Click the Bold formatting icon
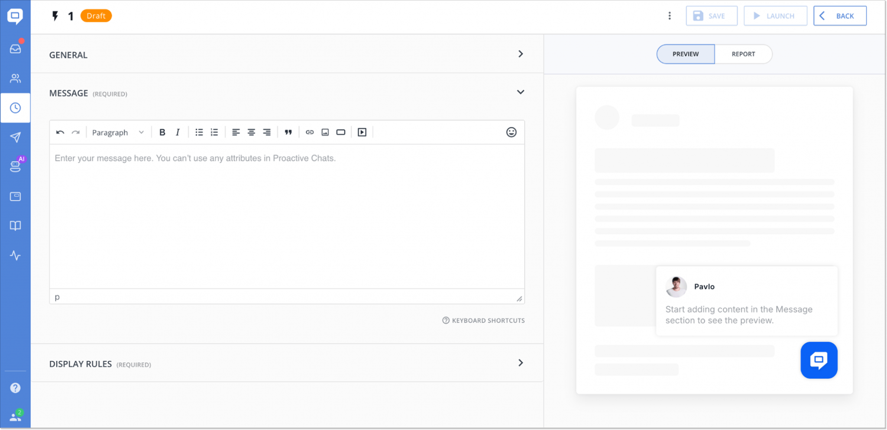 (162, 133)
